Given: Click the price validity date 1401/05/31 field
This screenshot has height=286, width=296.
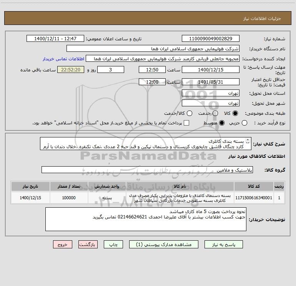Looking at the screenshot, I should point(211,82).
